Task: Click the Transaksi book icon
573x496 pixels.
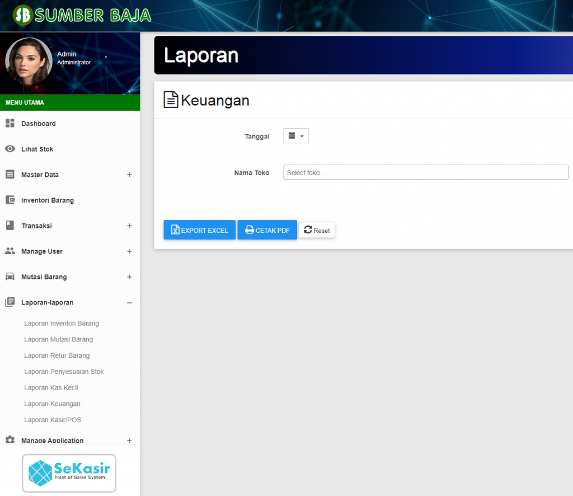Action: pyautogui.click(x=10, y=226)
